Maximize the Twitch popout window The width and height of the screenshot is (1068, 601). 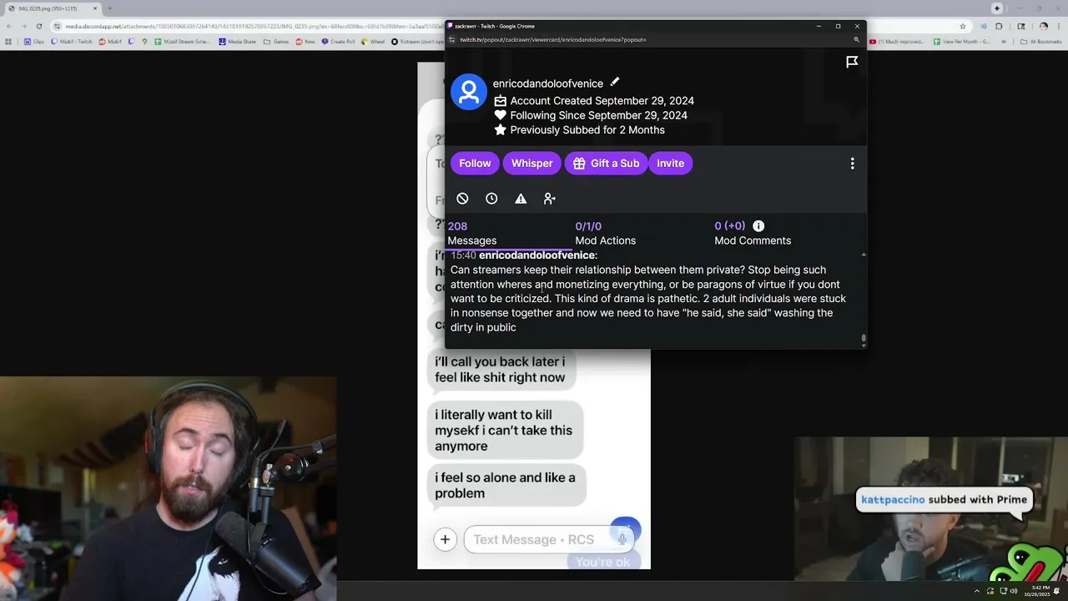(838, 26)
